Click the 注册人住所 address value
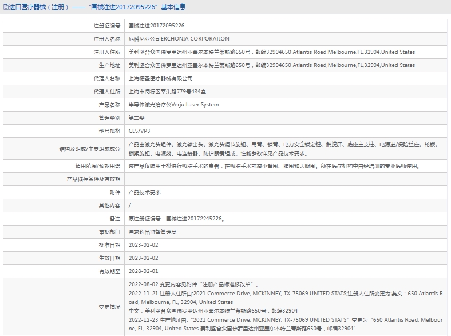The width and height of the screenshot is (451, 336). pyautogui.click(x=272, y=52)
